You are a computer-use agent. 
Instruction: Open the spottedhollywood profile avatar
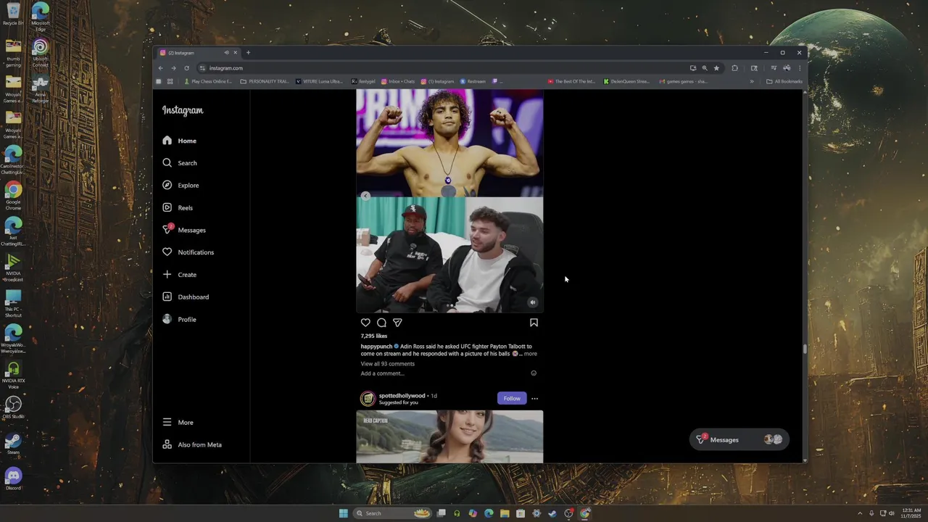[368, 399]
